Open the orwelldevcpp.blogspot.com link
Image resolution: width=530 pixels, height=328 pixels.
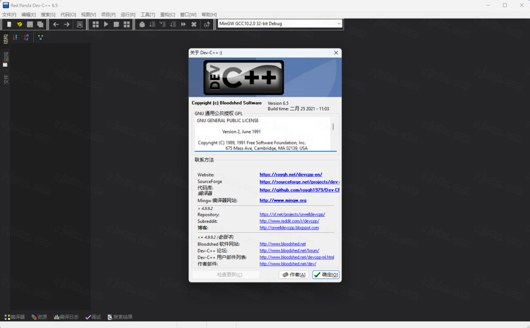pos(289,228)
